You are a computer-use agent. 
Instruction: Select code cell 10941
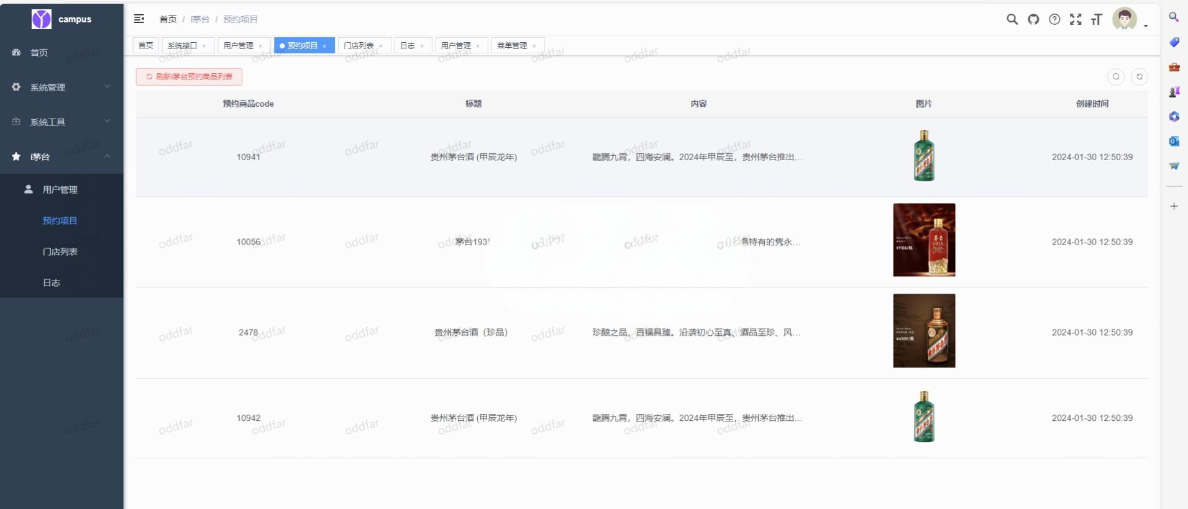(x=249, y=157)
